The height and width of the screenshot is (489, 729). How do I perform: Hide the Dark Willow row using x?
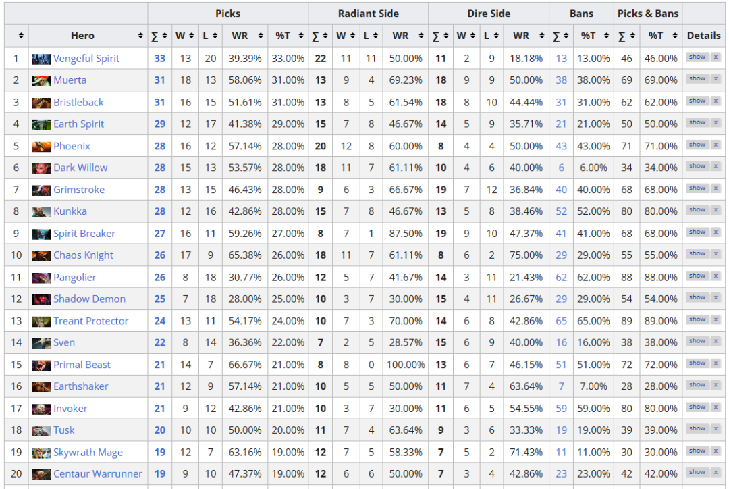coord(716,166)
